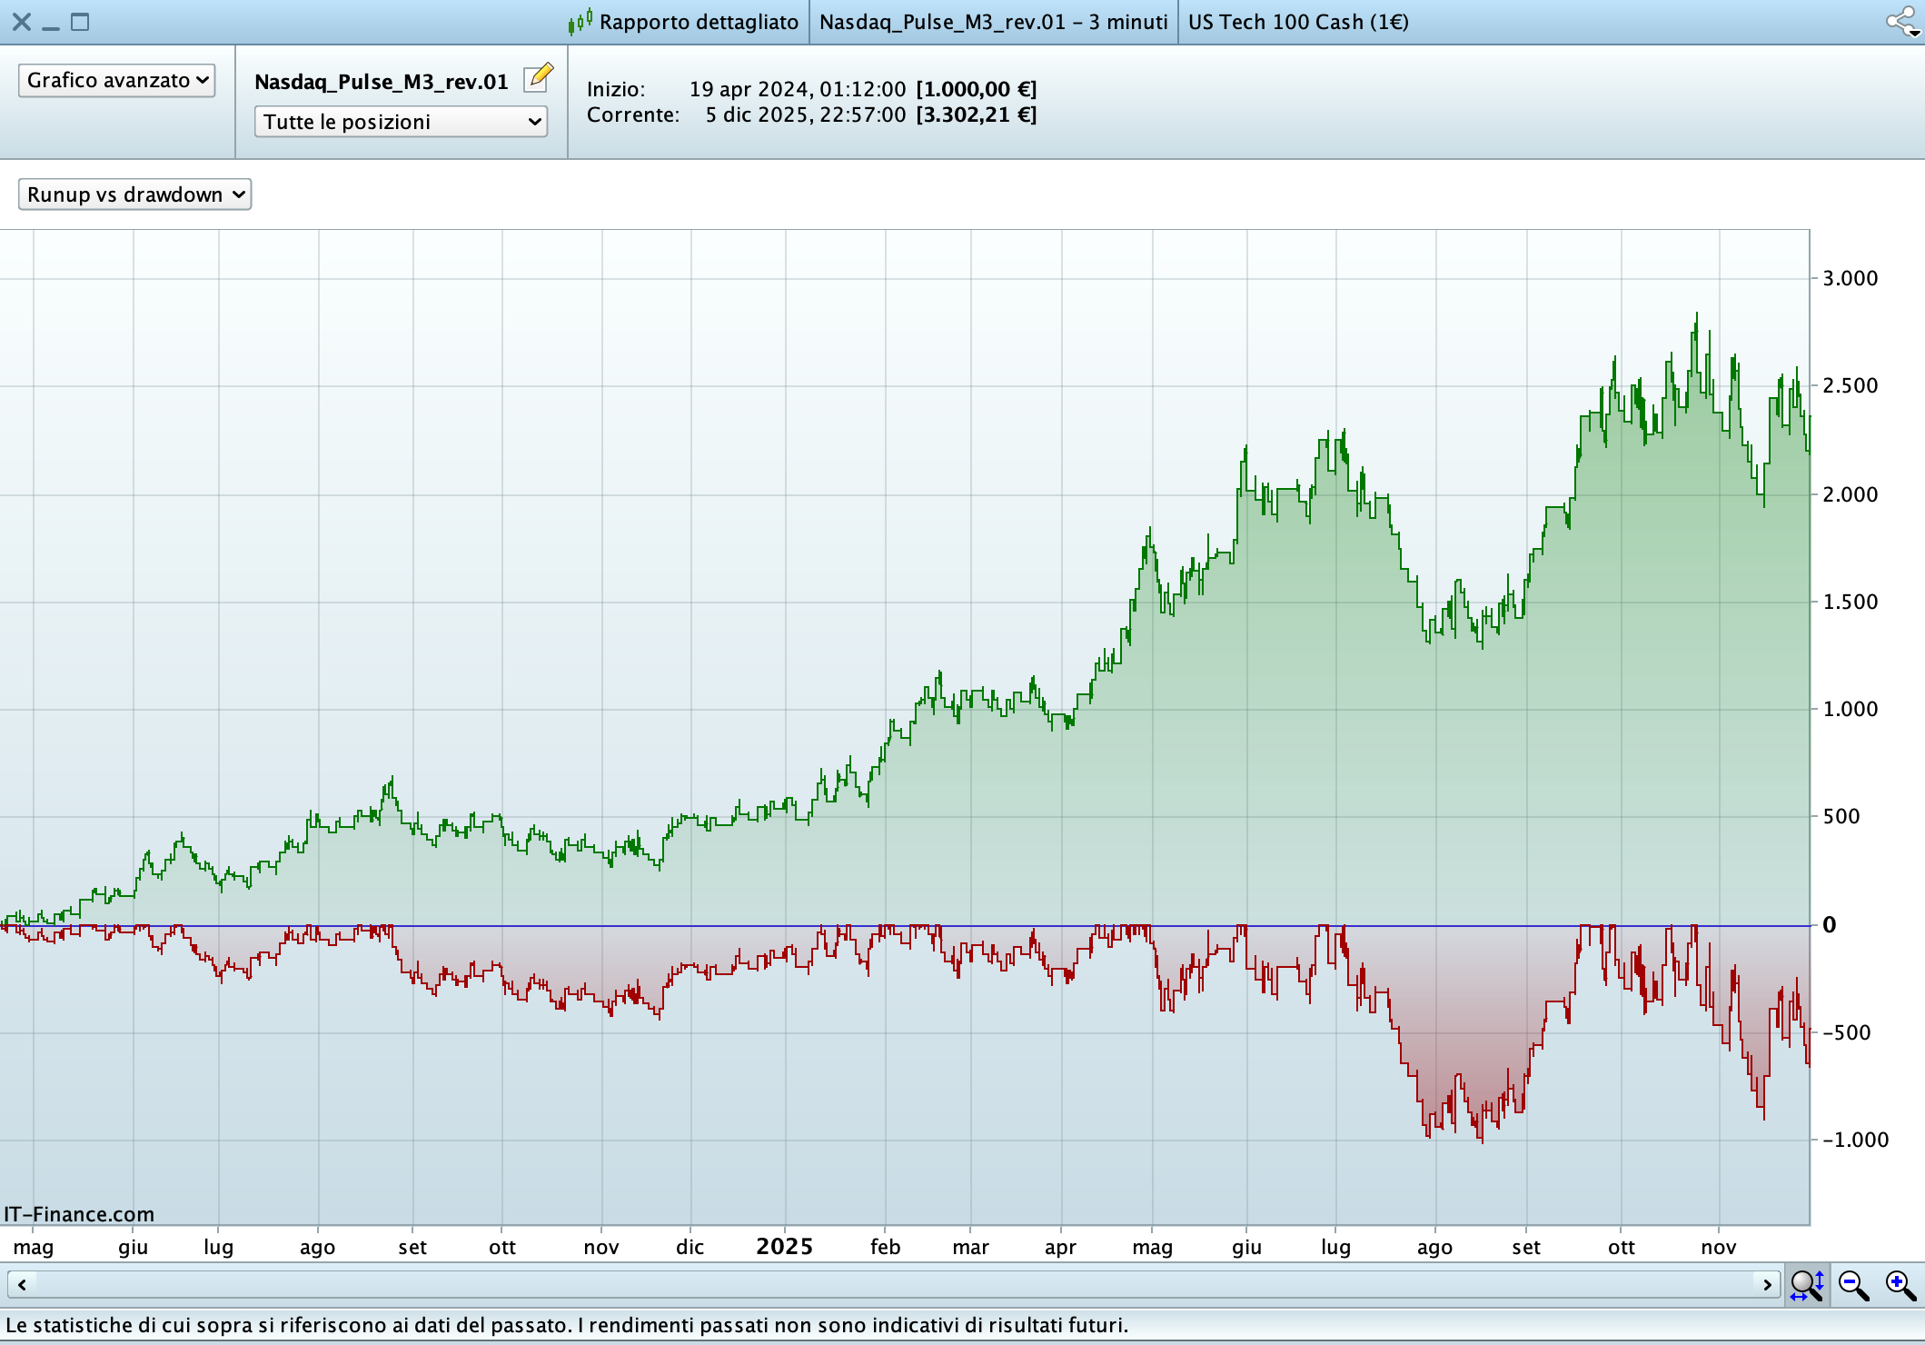
Task: Click the pencil icon to rename strategy
Action: (539, 77)
